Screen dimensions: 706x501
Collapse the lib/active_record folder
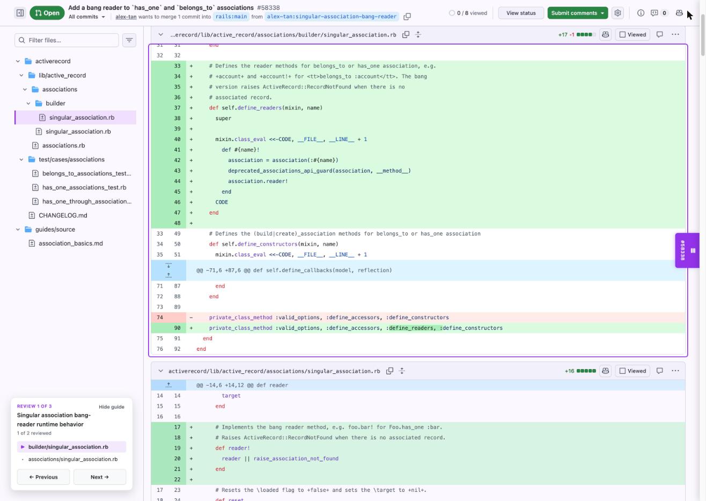point(21,75)
